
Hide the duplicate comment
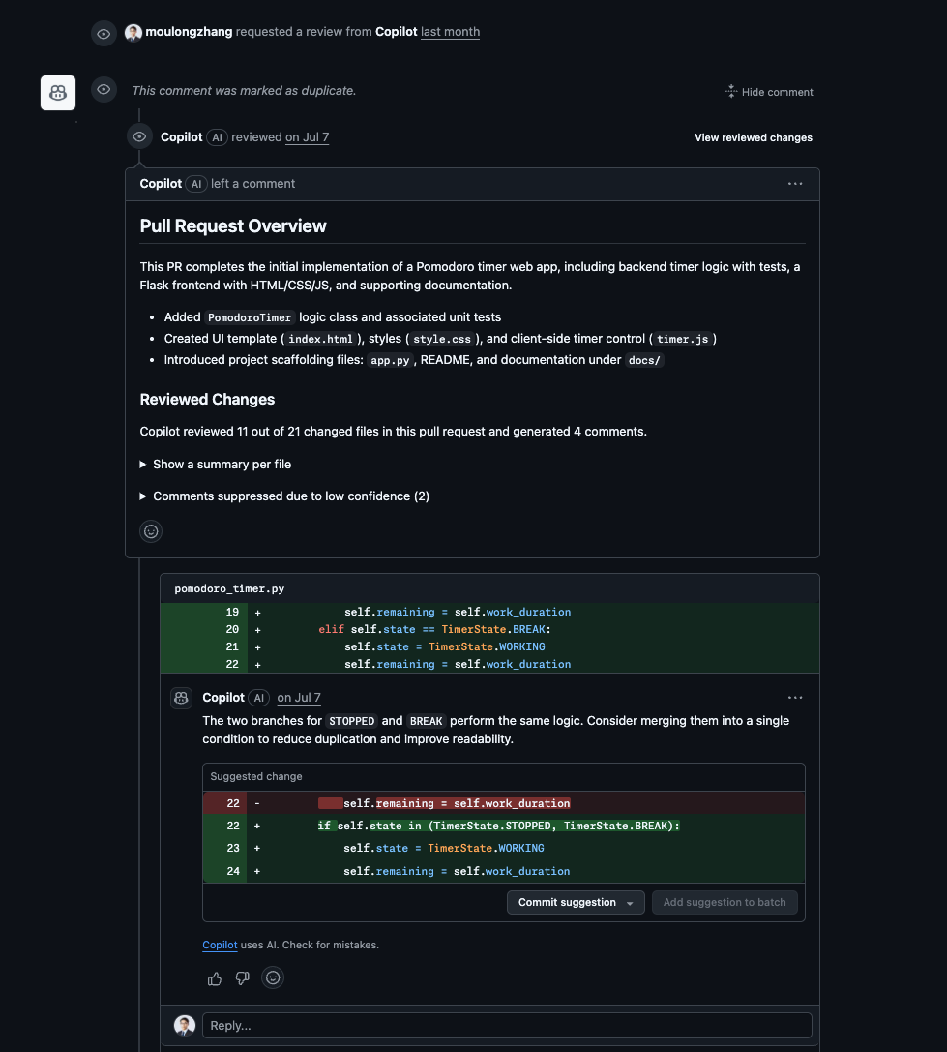click(777, 92)
